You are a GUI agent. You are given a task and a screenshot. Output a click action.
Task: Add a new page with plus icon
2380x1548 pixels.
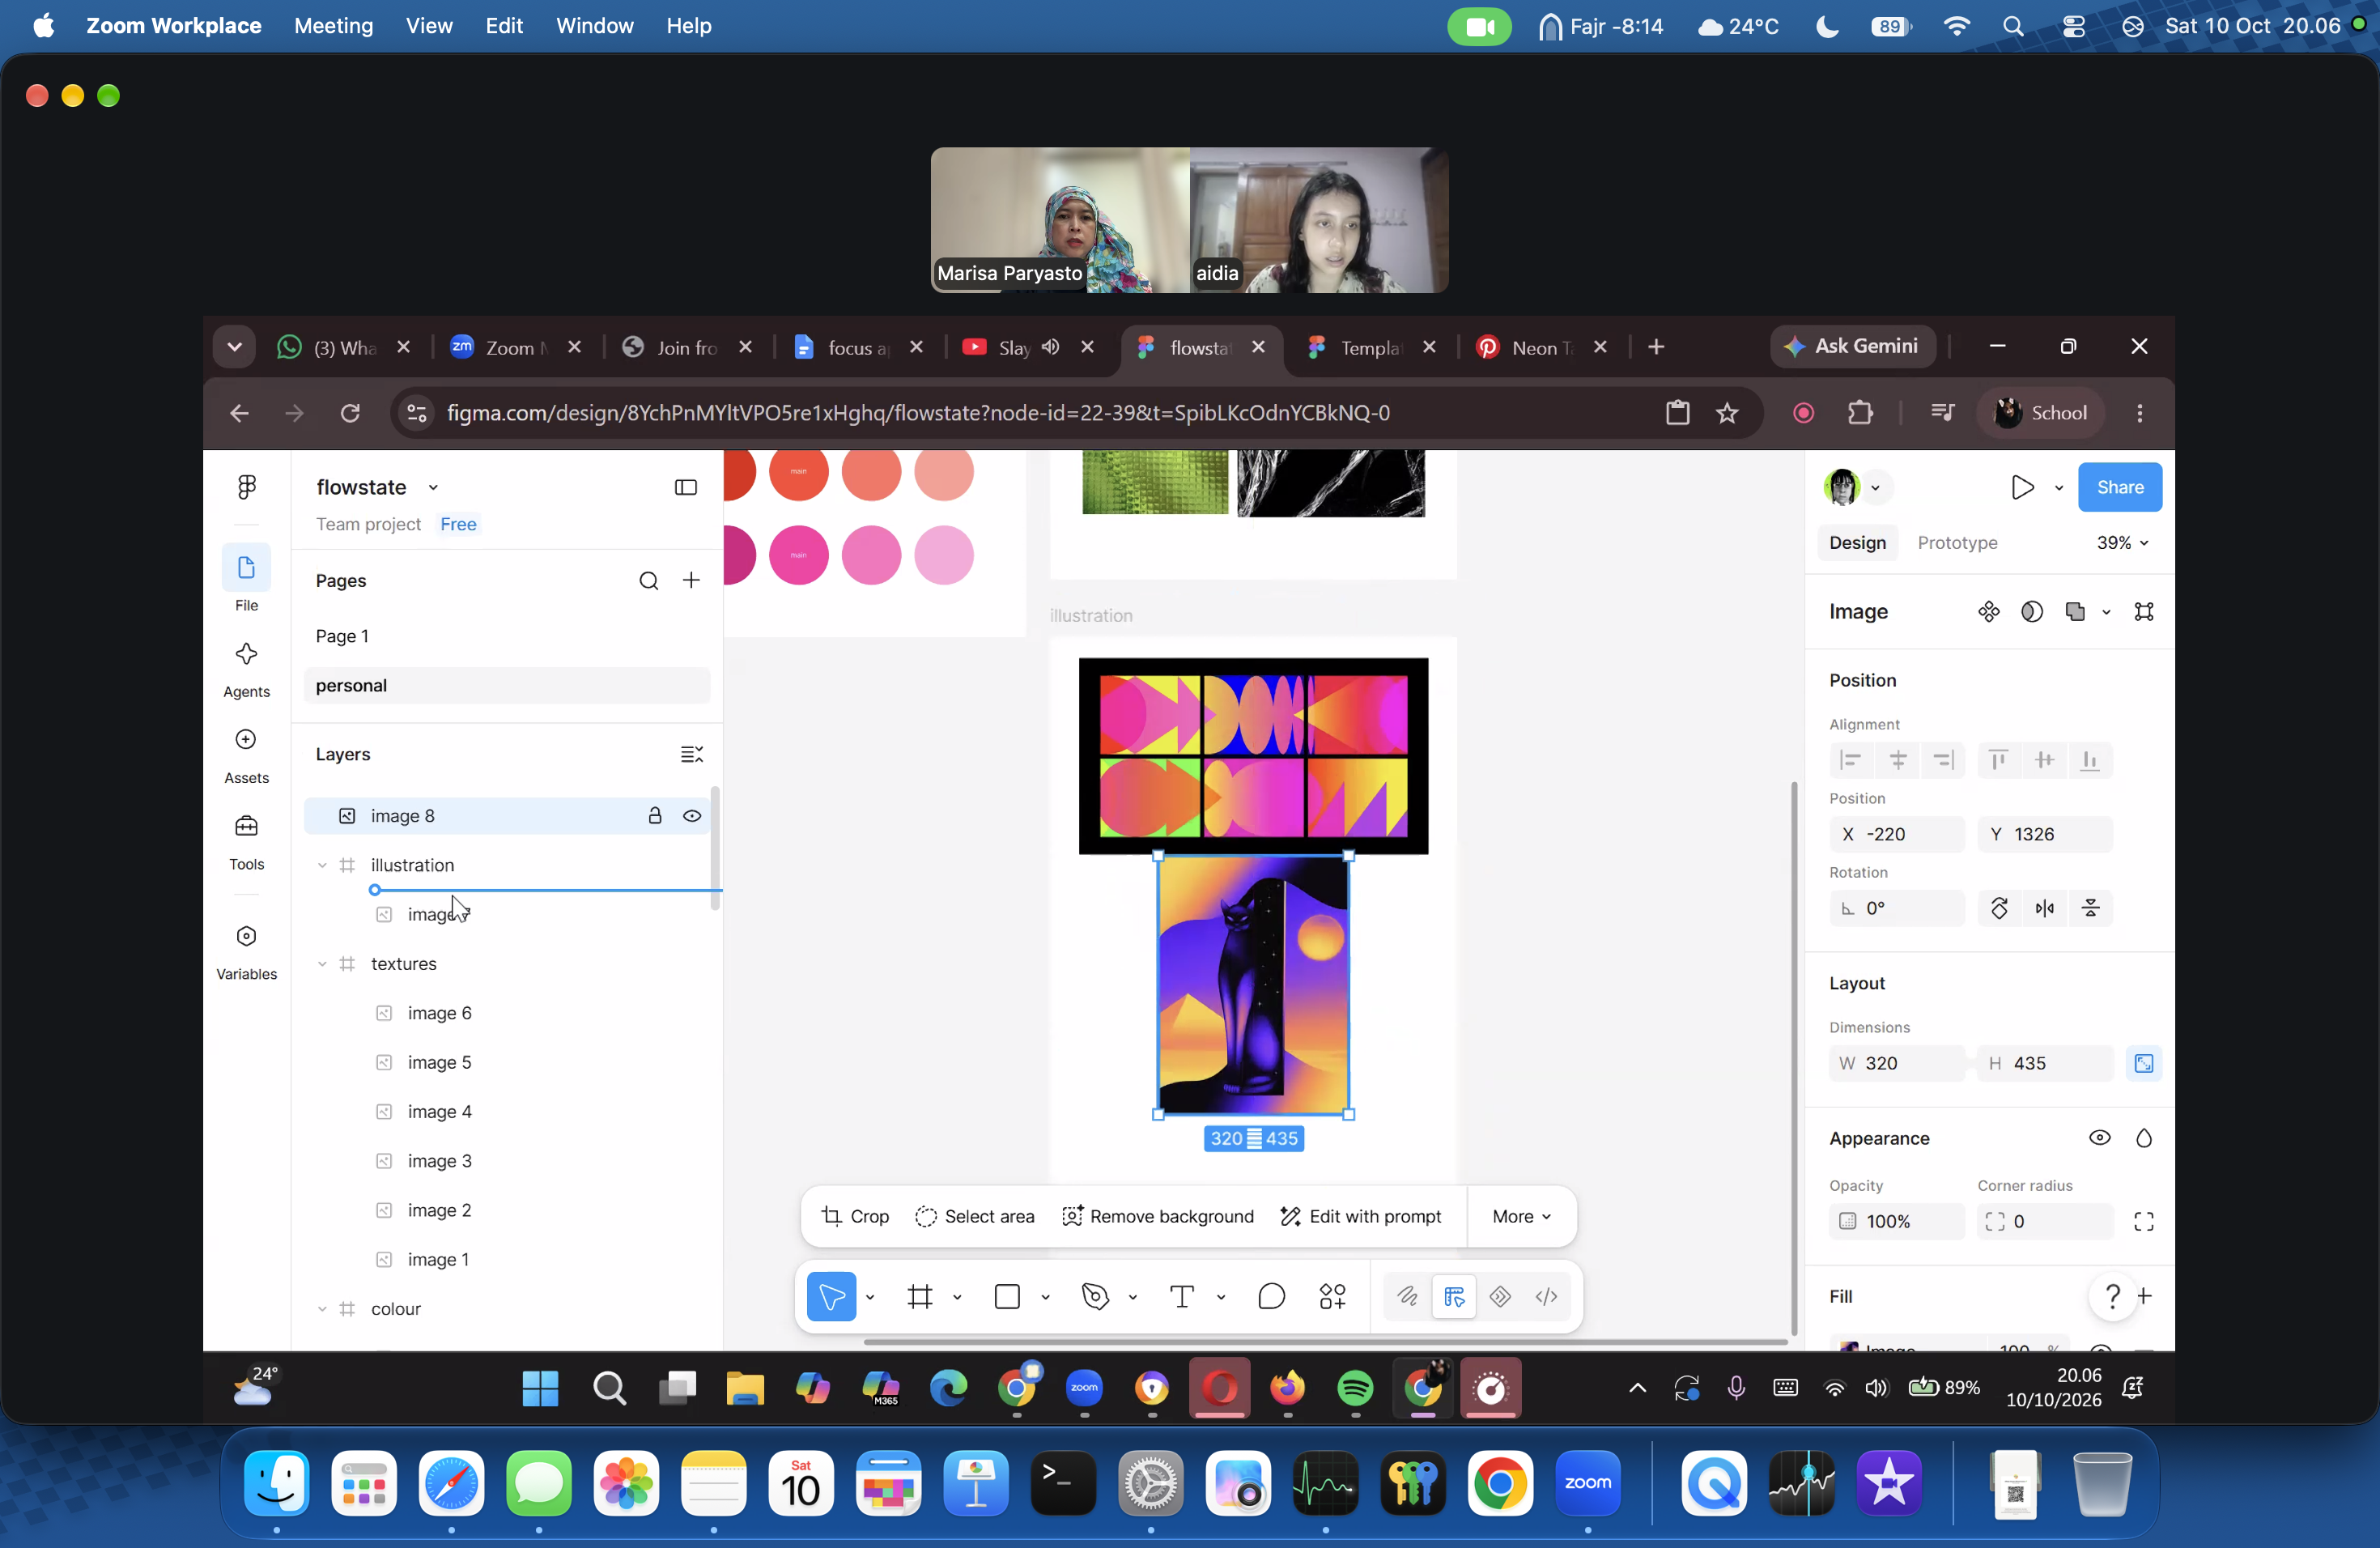click(691, 580)
